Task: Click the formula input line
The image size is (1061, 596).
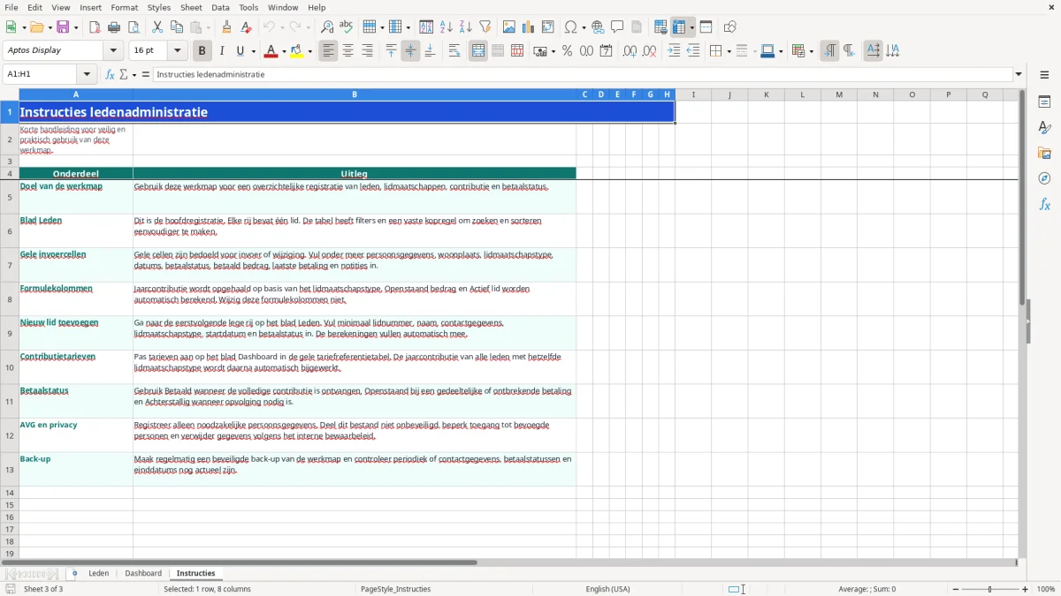Action: (583, 74)
